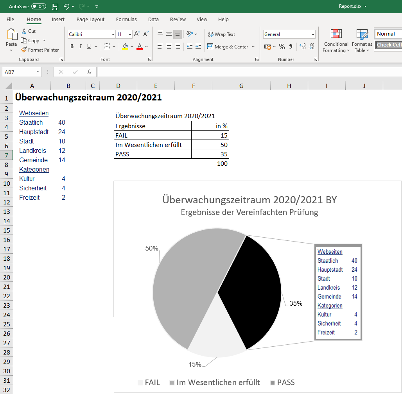This screenshot has height=394, width=402.
Task: Open the General number format dropdown
Action: coord(313,34)
